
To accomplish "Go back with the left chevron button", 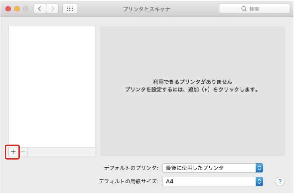I will pyautogui.click(x=40, y=9).
